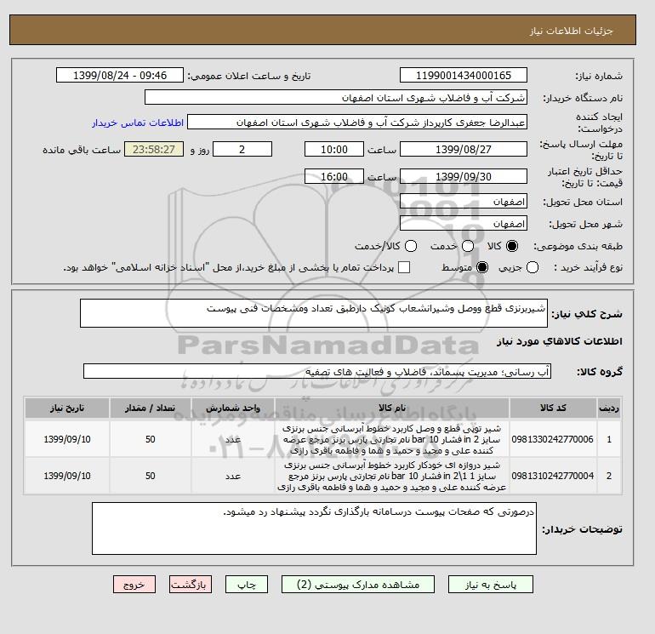This screenshot has width=655, height=634.
Task: Click the countdown timer 23:58:27
Action: click(x=154, y=149)
